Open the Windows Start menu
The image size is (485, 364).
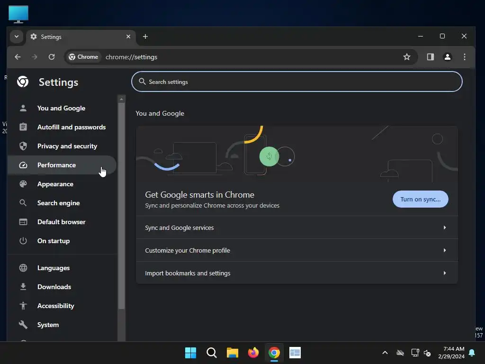tap(190, 353)
